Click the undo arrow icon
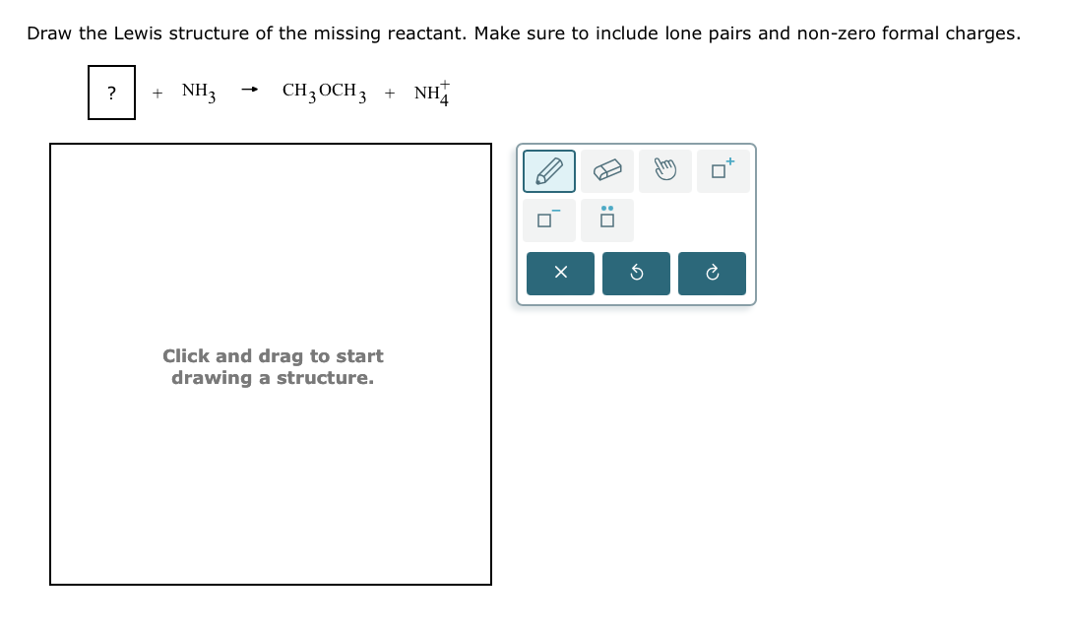Viewport: 1069px width, 630px height. pos(636,273)
